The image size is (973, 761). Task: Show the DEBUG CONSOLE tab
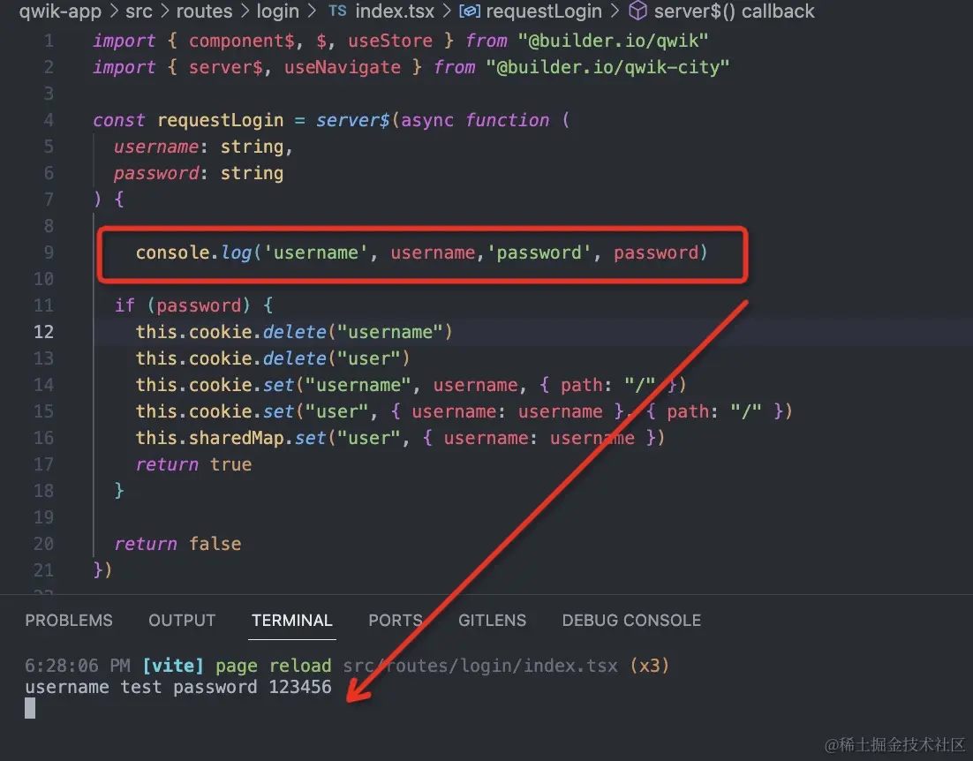[631, 621]
